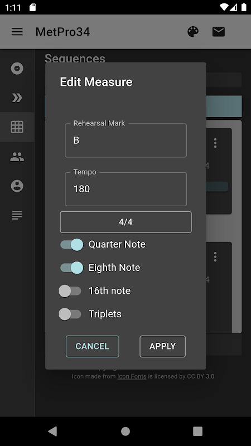Open the 4/4 time signature selector
This screenshot has height=446, width=251.
126,222
